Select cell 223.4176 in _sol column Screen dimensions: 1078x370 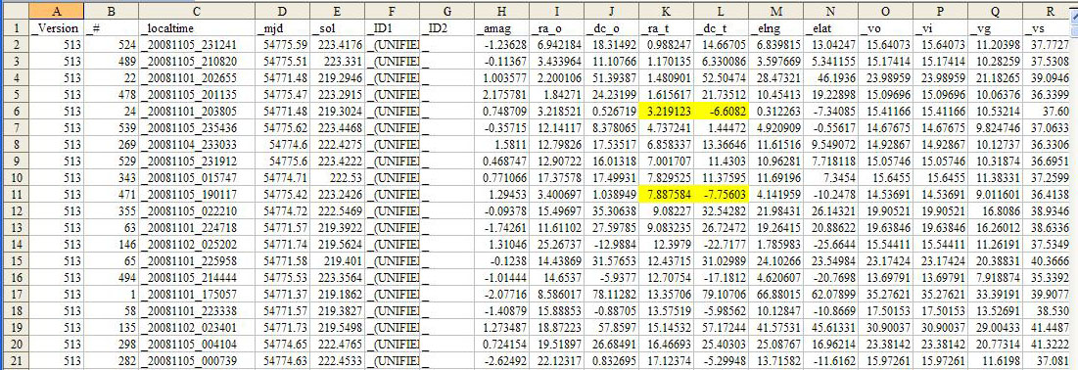pos(338,45)
